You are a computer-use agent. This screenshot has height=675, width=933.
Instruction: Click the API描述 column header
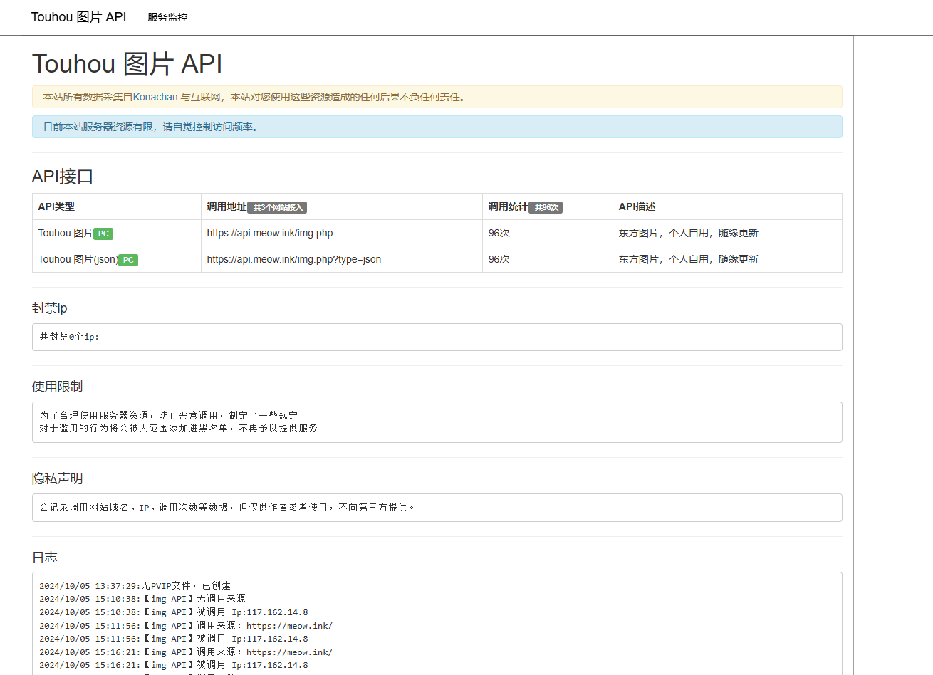[x=637, y=206]
